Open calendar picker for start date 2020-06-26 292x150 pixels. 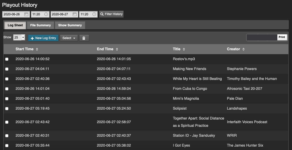(26, 14)
